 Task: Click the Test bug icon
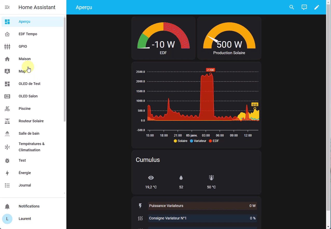(x=7, y=161)
